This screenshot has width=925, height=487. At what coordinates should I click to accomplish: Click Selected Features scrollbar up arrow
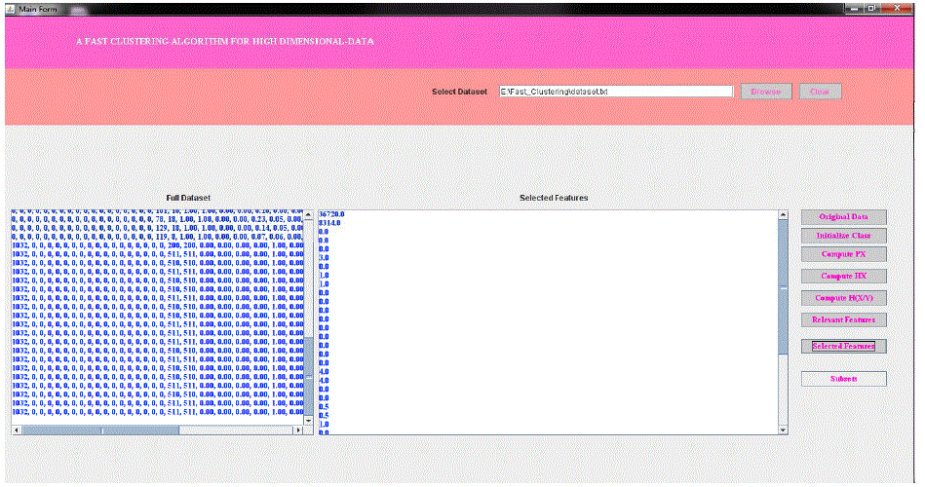point(782,216)
